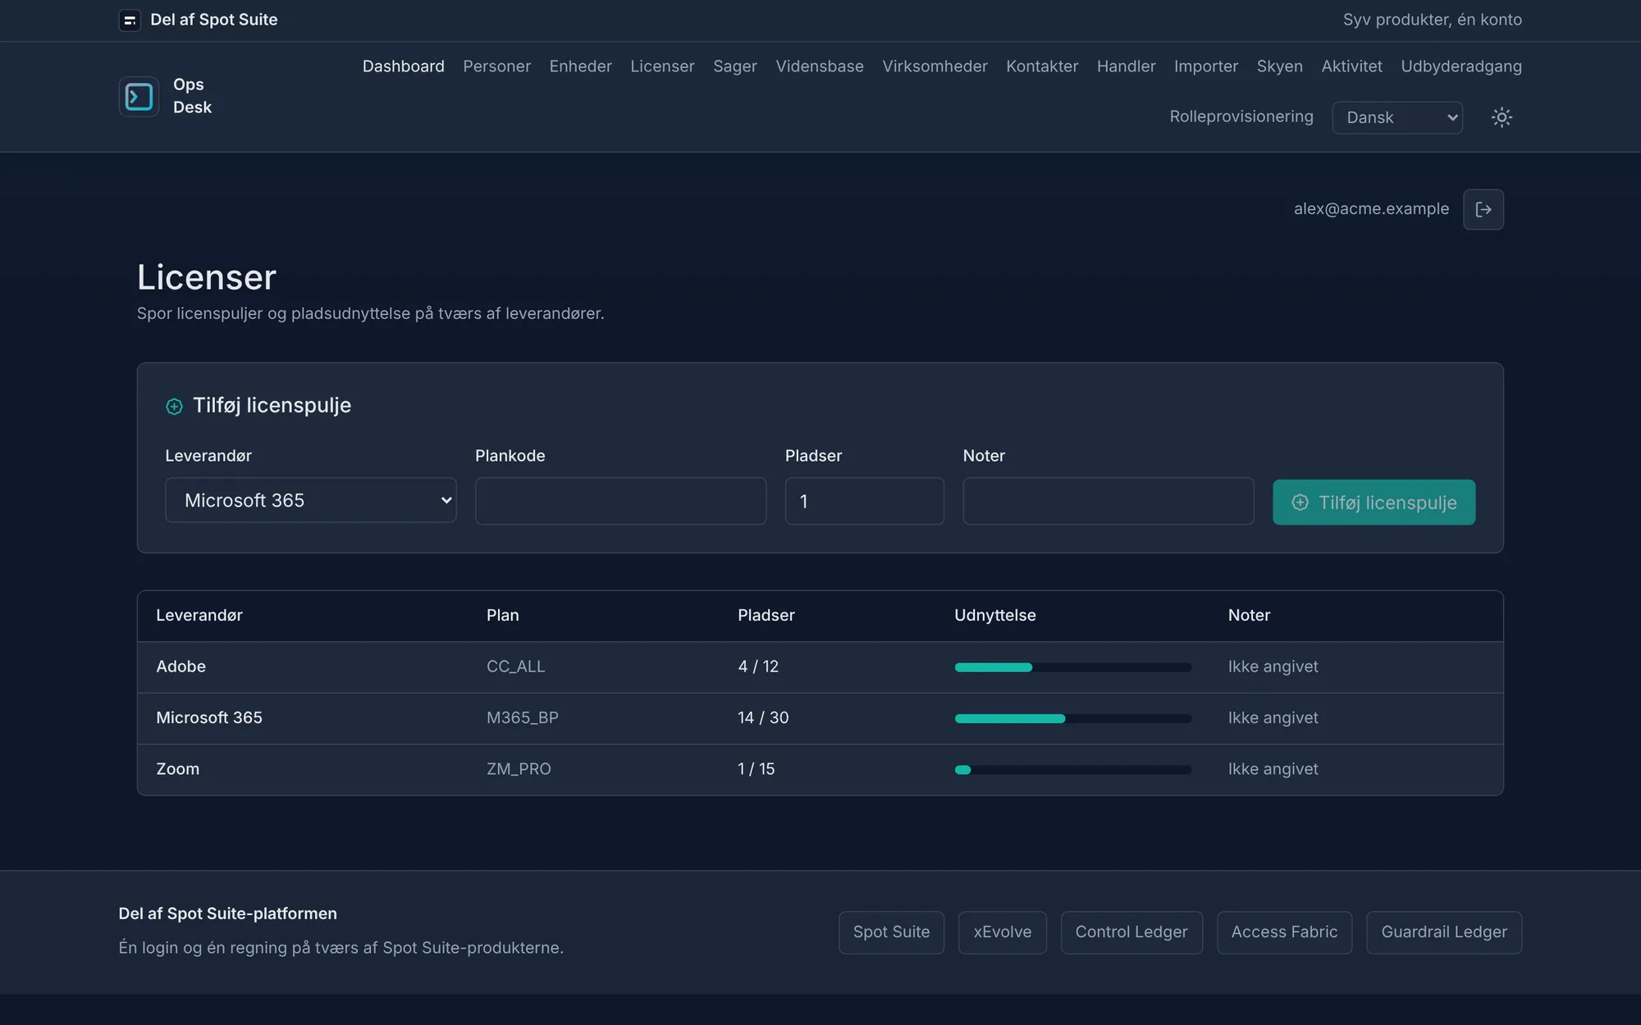Open the Leverandør dropdown showing Microsoft 365
The height and width of the screenshot is (1025, 1641).
pyautogui.click(x=311, y=500)
